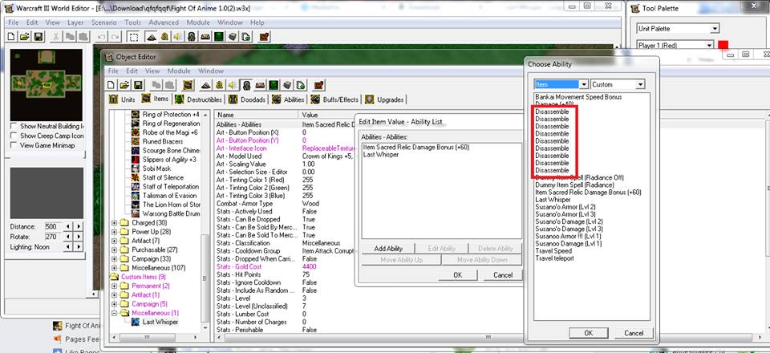770x353 pixels.
Task: Open Terrain Editor from World Editor toolbar
Action: pos(152,36)
